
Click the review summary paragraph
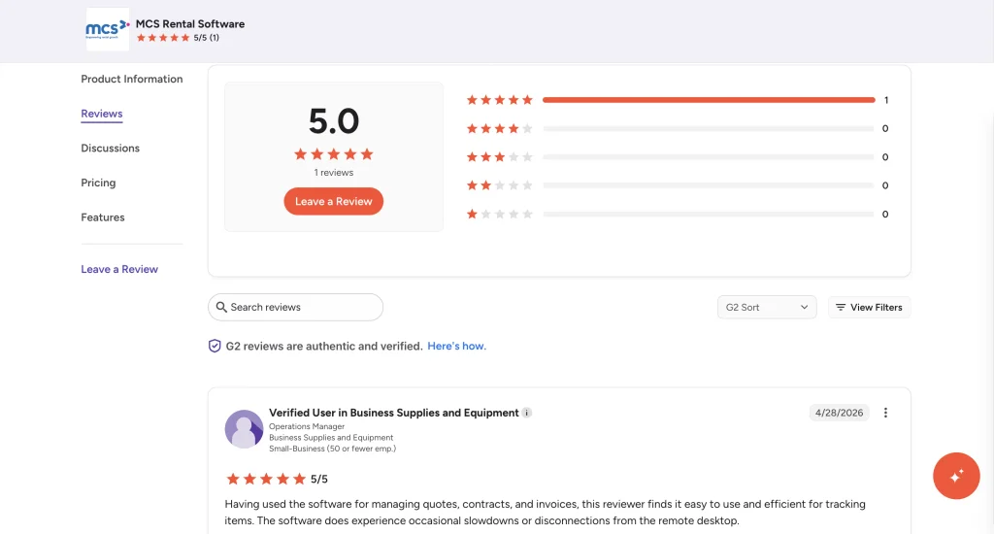pyautogui.click(x=546, y=513)
